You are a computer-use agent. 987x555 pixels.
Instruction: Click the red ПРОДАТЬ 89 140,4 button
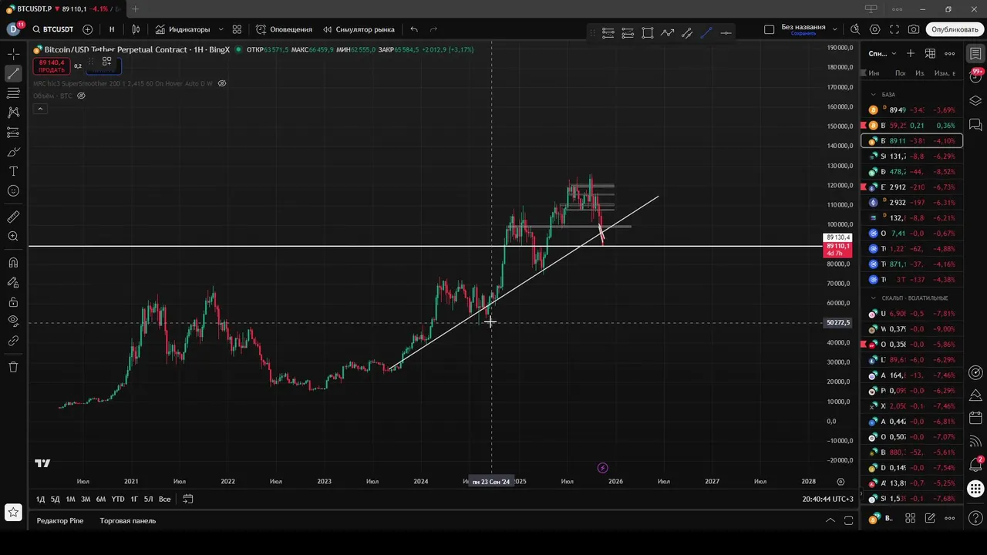(51, 66)
